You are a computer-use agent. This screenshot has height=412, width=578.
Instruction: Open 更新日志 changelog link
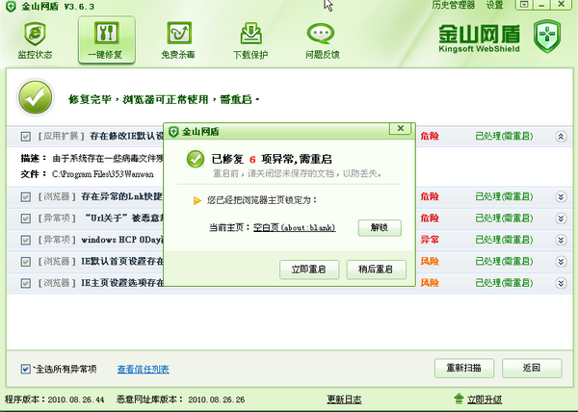coord(344,399)
